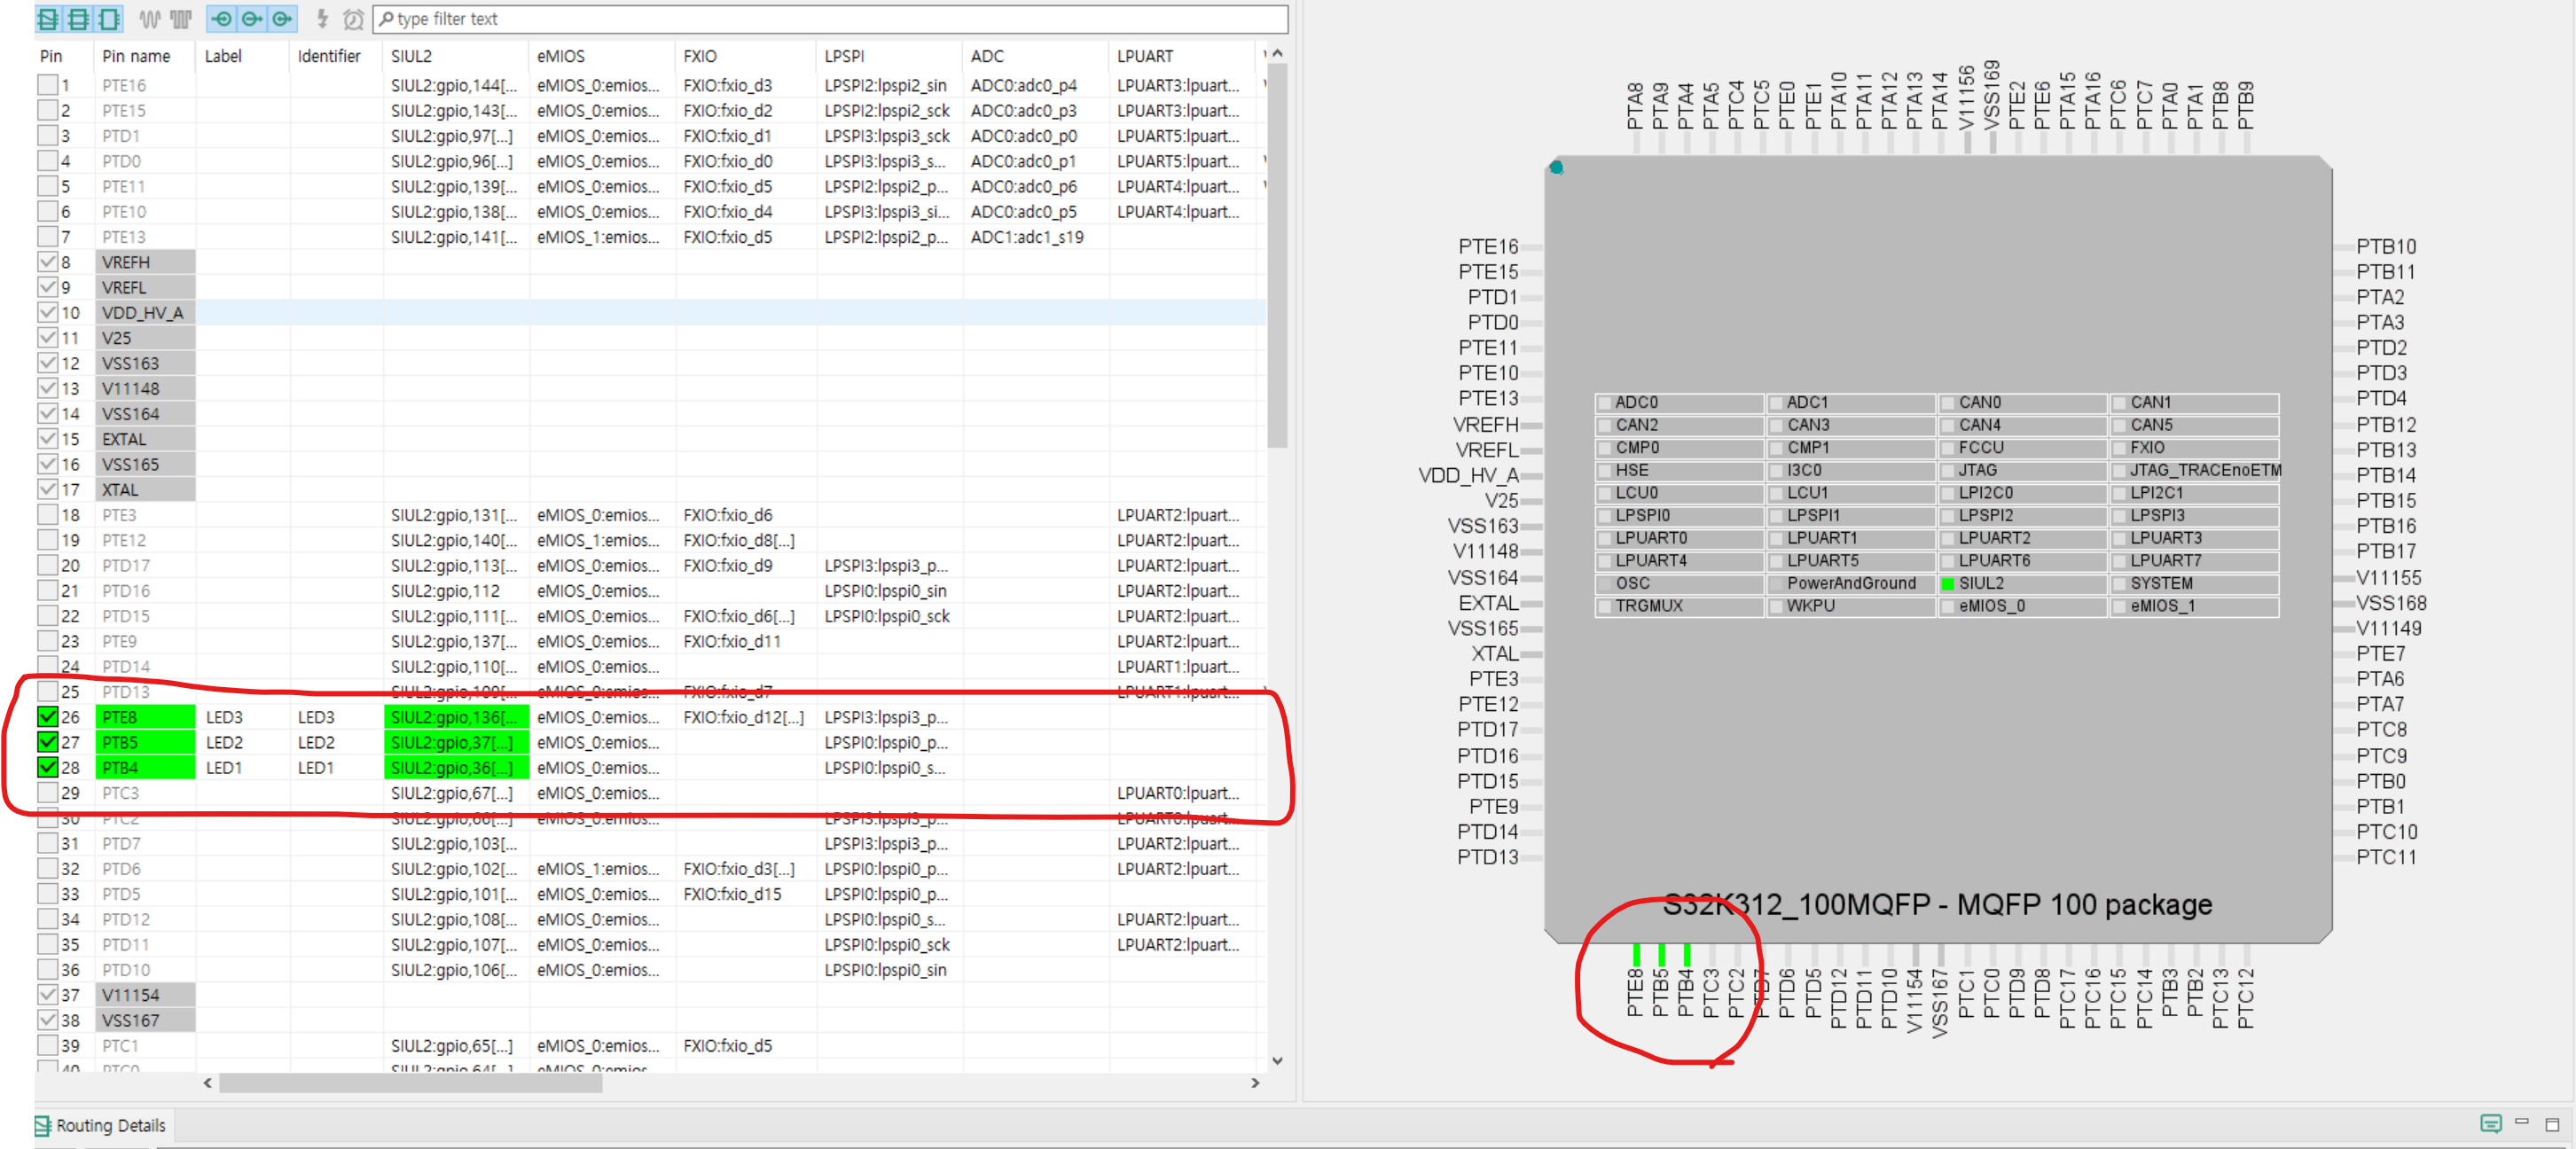The width and height of the screenshot is (2576, 1149).
Task: Enable the PTC3 pin 29 checkbox
Action: pos(47,792)
